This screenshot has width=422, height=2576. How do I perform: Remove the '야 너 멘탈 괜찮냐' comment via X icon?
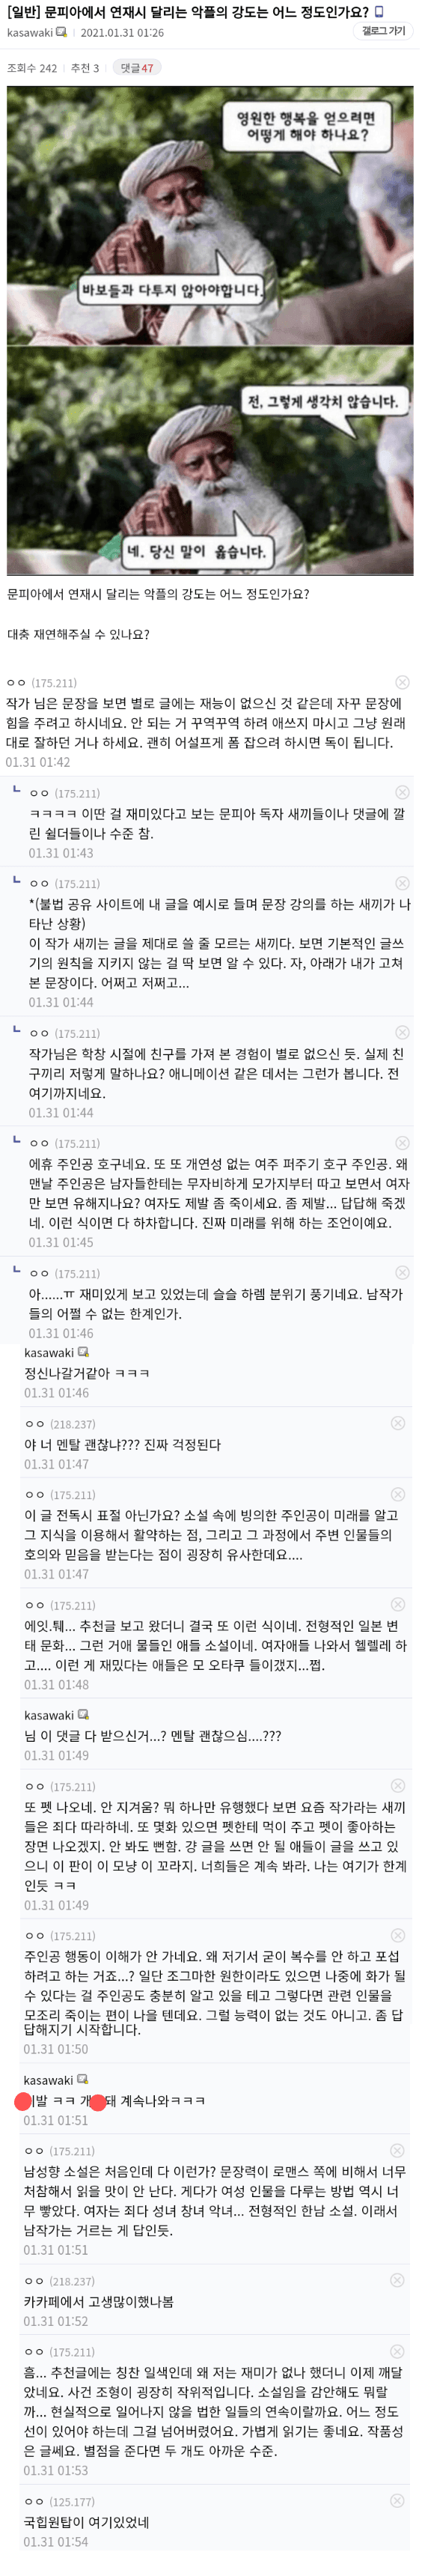coord(397,1423)
